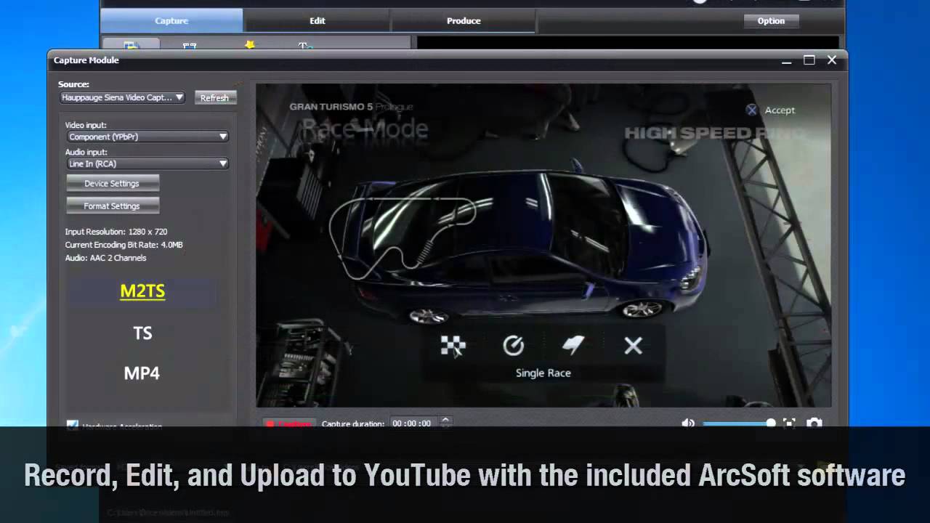Select the checkered flag race icon
Screen dimensions: 930x523
453,346
